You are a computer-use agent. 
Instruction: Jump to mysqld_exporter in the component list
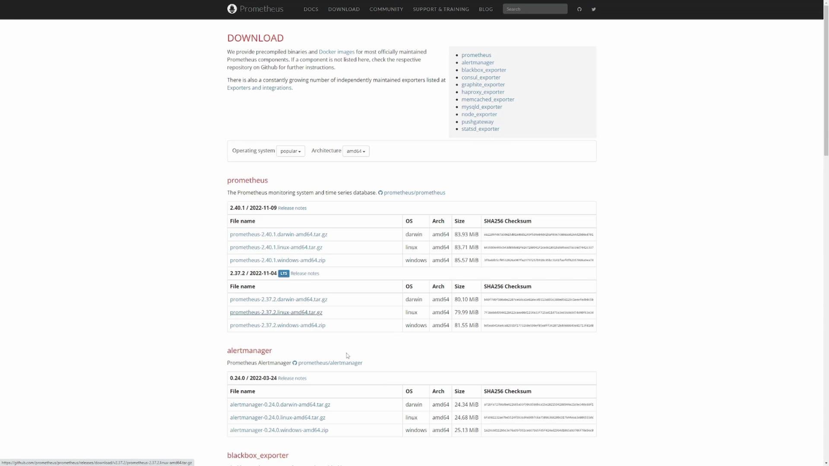(482, 107)
